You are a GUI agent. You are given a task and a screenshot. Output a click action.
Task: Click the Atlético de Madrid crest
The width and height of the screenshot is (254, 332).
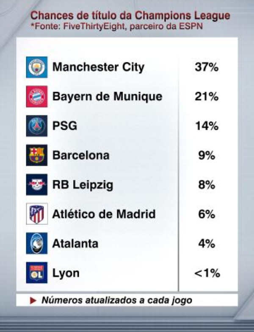(x=37, y=214)
